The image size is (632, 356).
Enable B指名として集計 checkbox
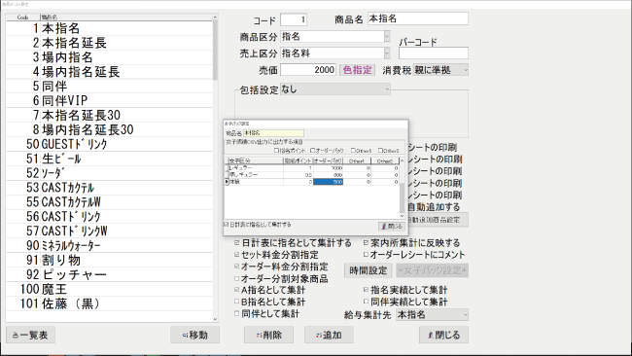(x=237, y=302)
